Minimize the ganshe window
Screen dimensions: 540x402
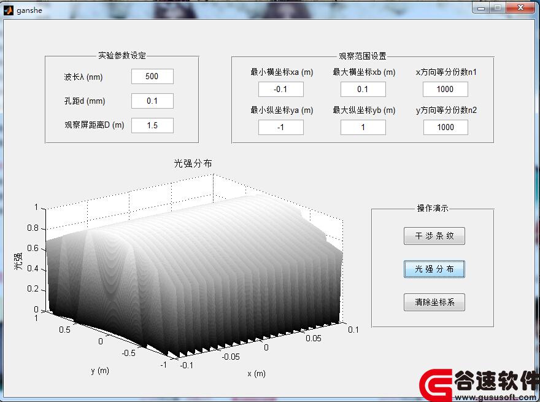click(481, 7)
